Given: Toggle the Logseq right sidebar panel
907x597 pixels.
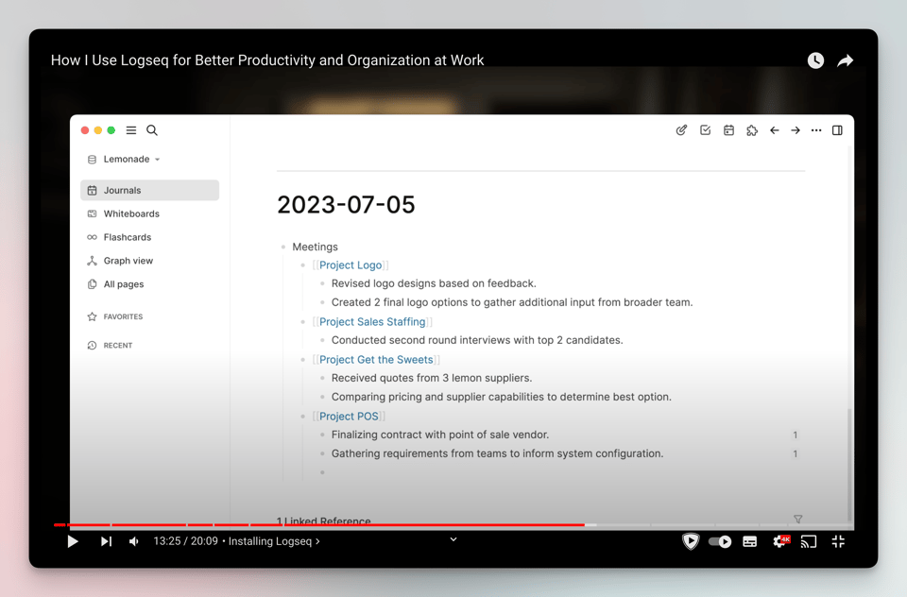Looking at the screenshot, I should click(837, 130).
